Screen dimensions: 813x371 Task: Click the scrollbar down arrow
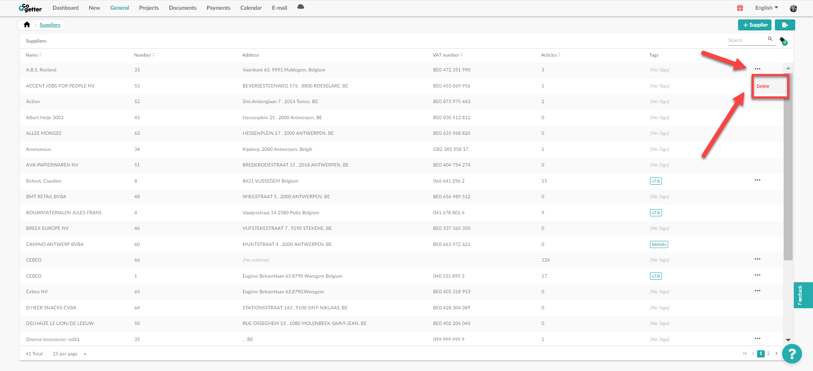pyautogui.click(x=788, y=340)
